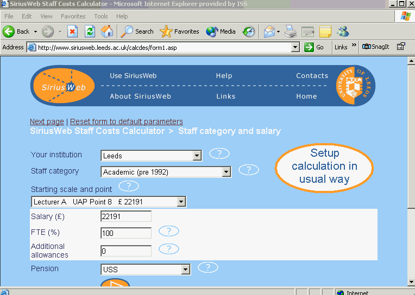This screenshot has width=415, height=295.
Task: Click the Next page link
Action: 47,121
